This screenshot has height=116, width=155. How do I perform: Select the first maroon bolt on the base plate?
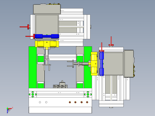pyautogui.click(x=70, y=102)
